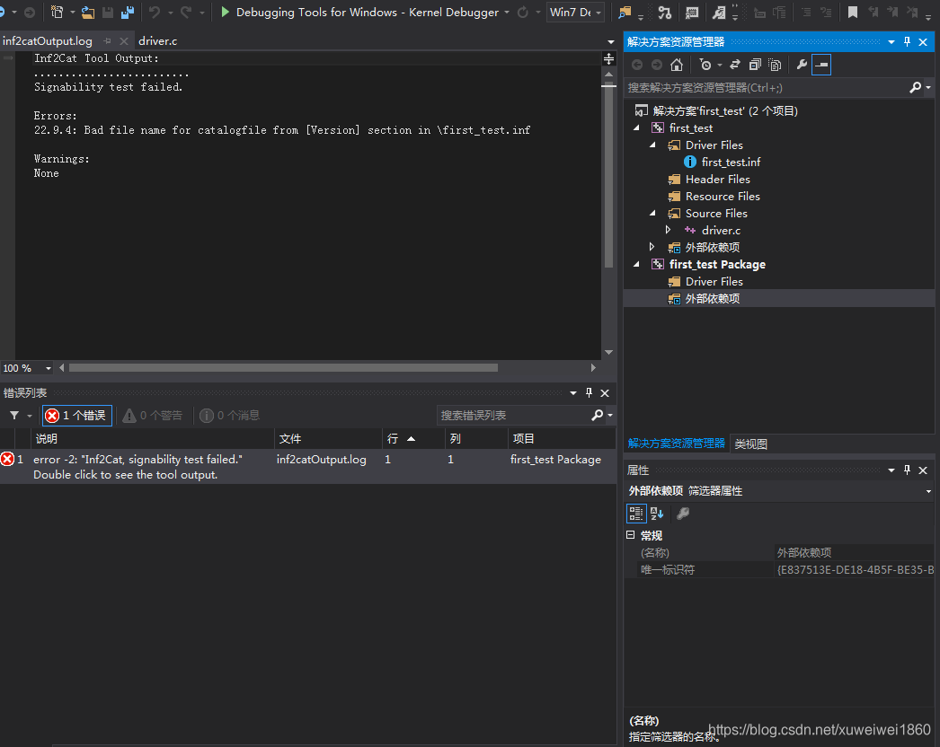This screenshot has width=940, height=747.
Task: Click the Toggle Bookmark flag icon
Action: point(853,12)
